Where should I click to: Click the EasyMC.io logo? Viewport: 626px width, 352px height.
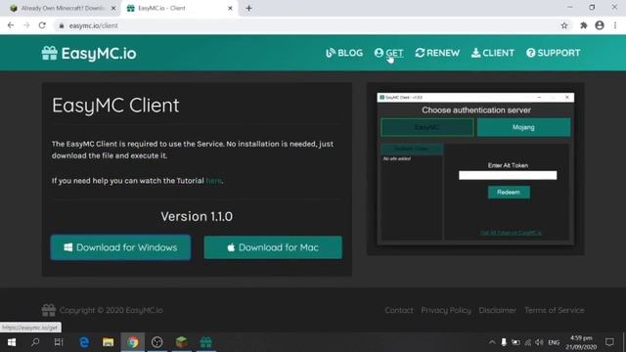click(x=89, y=53)
